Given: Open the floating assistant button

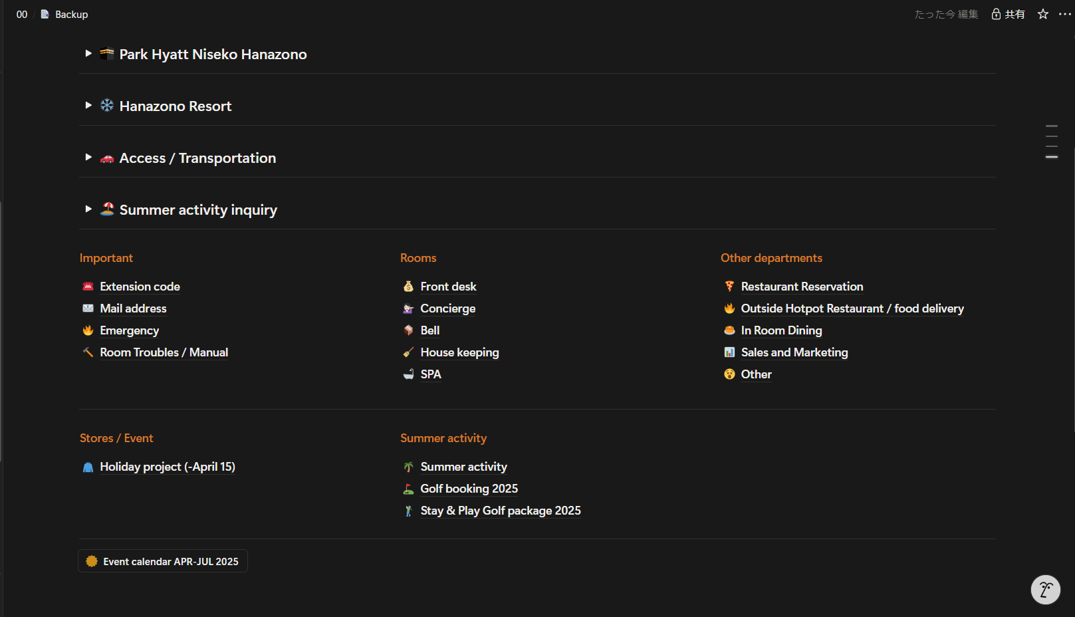Looking at the screenshot, I should tap(1046, 590).
